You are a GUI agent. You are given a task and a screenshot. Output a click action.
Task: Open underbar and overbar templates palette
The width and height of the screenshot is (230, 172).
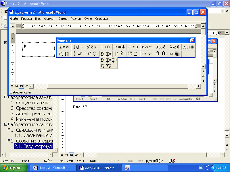(x=133, y=54)
